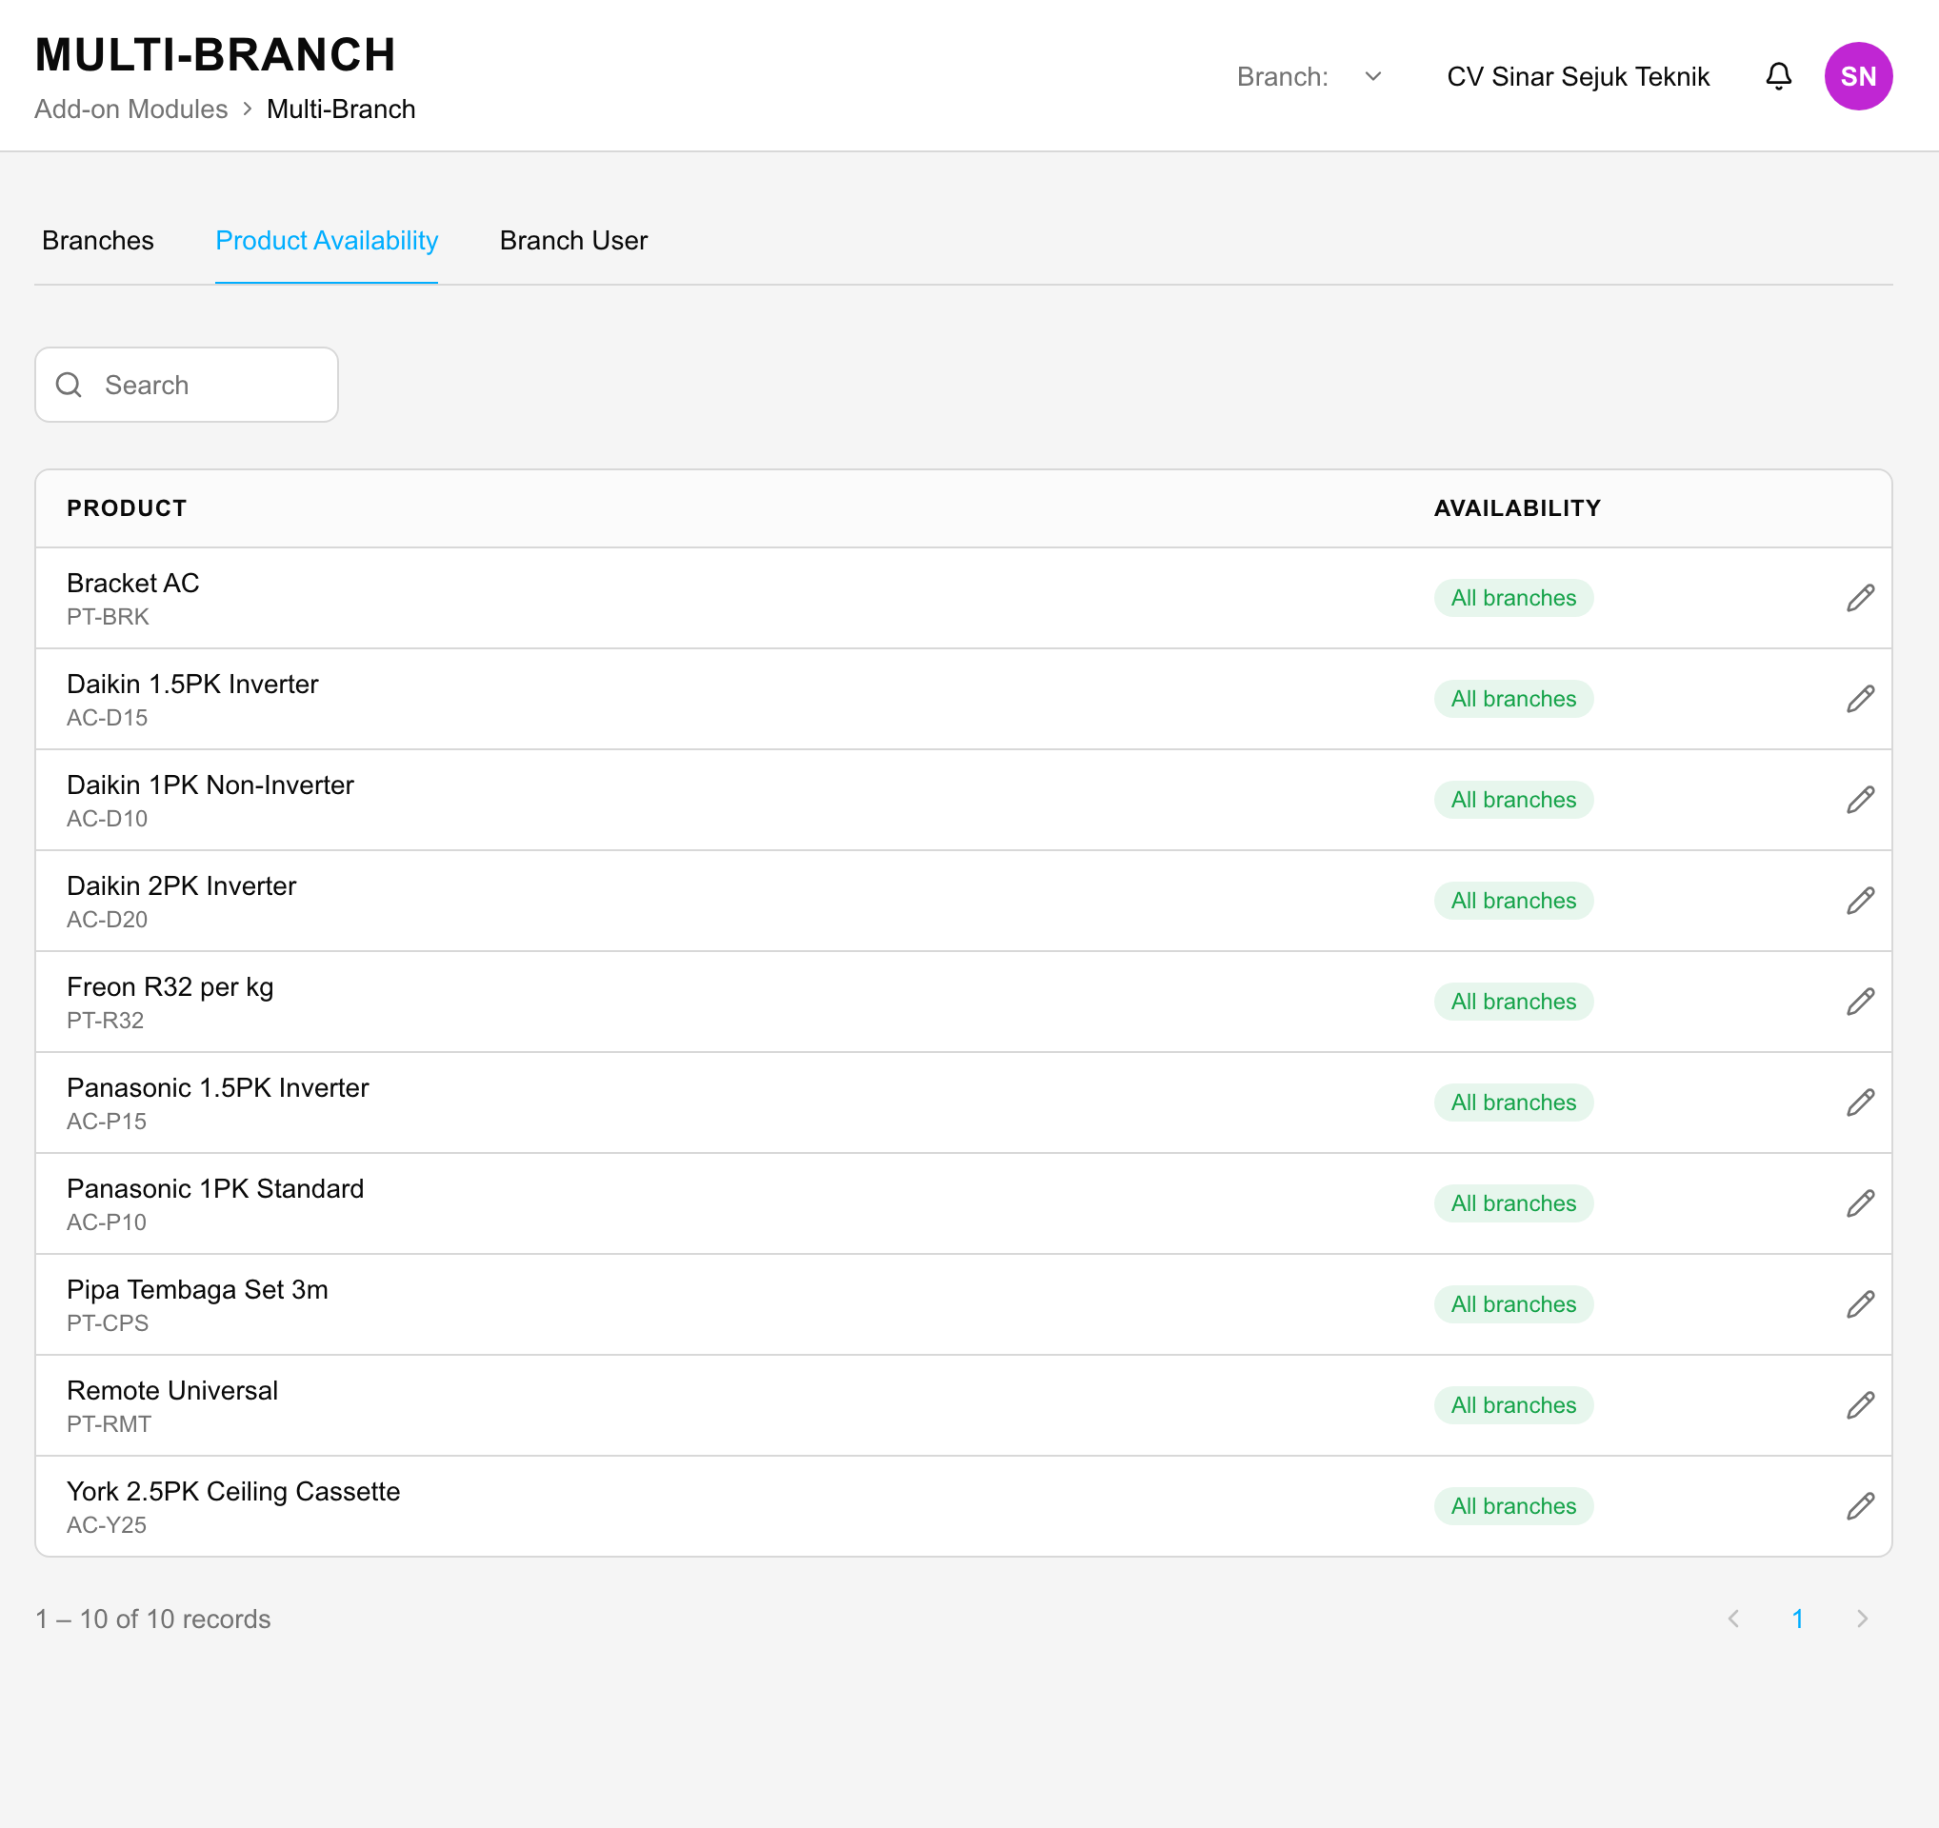
Task: Edit availability for Pipa Tembaga Set 3m
Action: (x=1860, y=1304)
